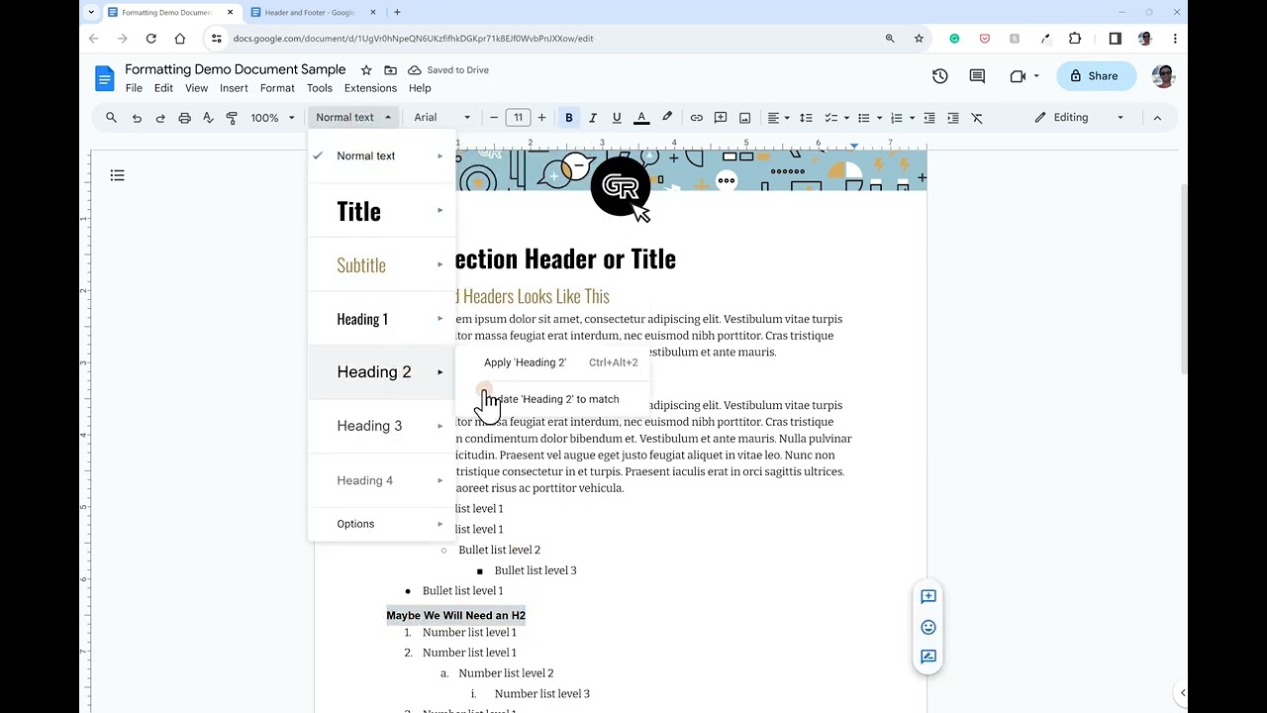The image size is (1267, 713).
Task: Print the document
Action: 184,118
